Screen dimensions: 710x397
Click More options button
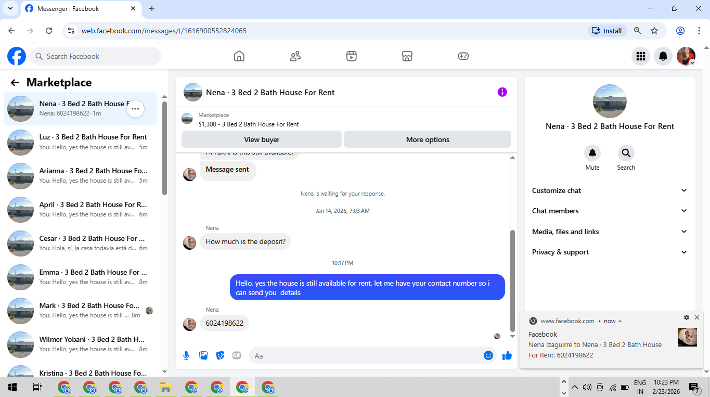pos(428,139)
